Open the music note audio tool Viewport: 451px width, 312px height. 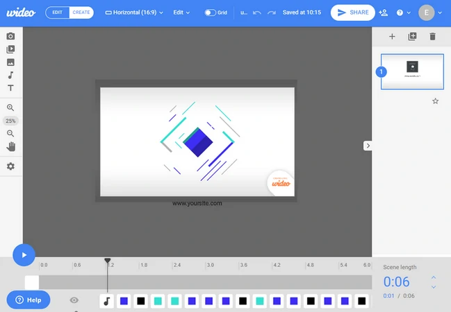click(10, 75)
